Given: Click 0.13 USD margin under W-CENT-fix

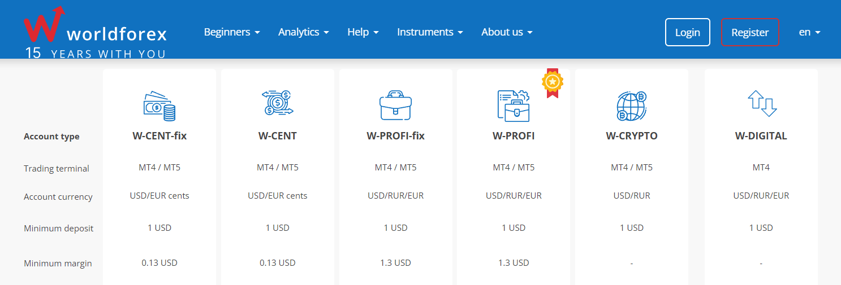Looking at the screenshot, I should point(159,263).
